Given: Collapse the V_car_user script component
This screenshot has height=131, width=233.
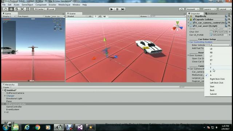Looking at the screenshot, I should 189,26.
